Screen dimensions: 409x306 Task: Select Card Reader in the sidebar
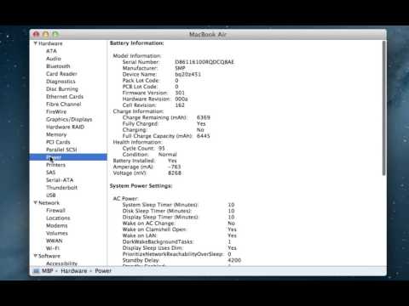pos(61,74)
